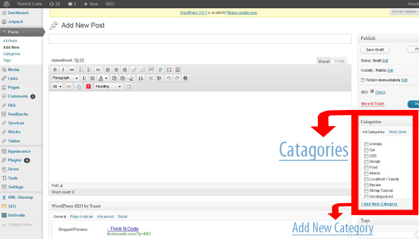The height and width of the screenshot is (239, 419).
Task: Open Social tab in WordPress SEO
Action: pos(122,216)
